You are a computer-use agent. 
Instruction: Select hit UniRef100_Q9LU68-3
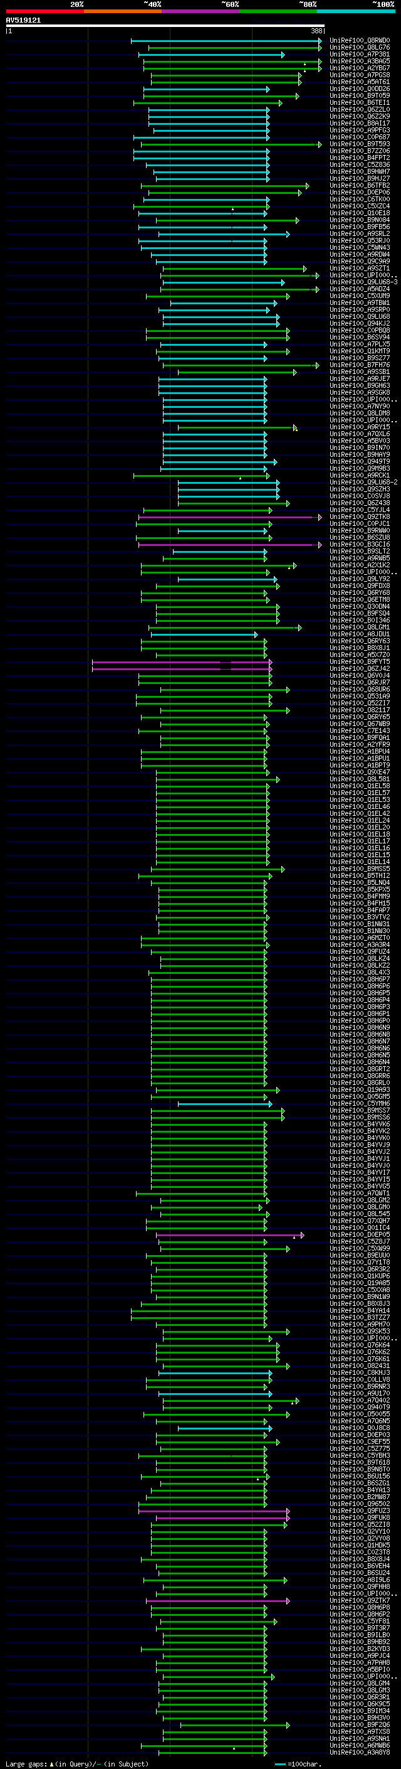364,282
